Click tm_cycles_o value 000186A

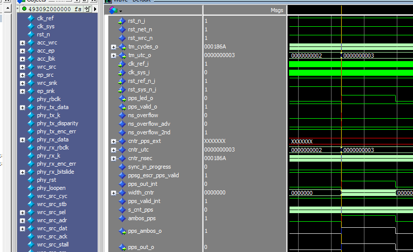tap(215, 47)
